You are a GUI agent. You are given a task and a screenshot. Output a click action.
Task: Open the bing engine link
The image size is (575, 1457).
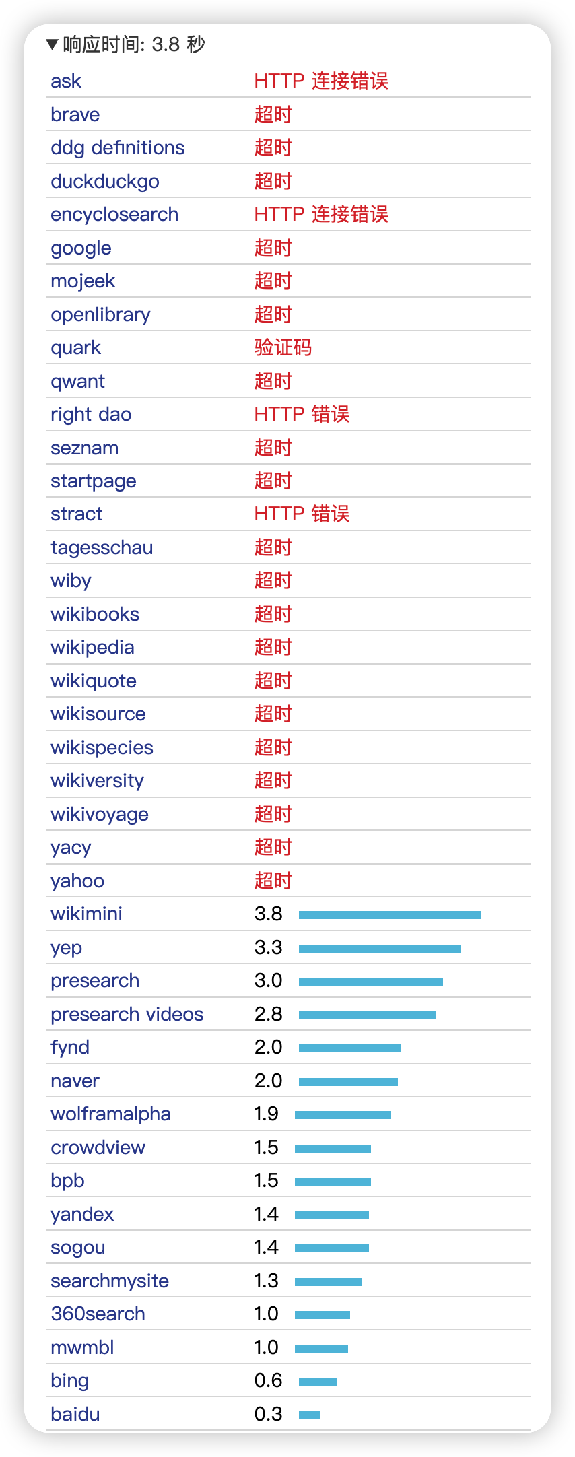point(70,1382)
